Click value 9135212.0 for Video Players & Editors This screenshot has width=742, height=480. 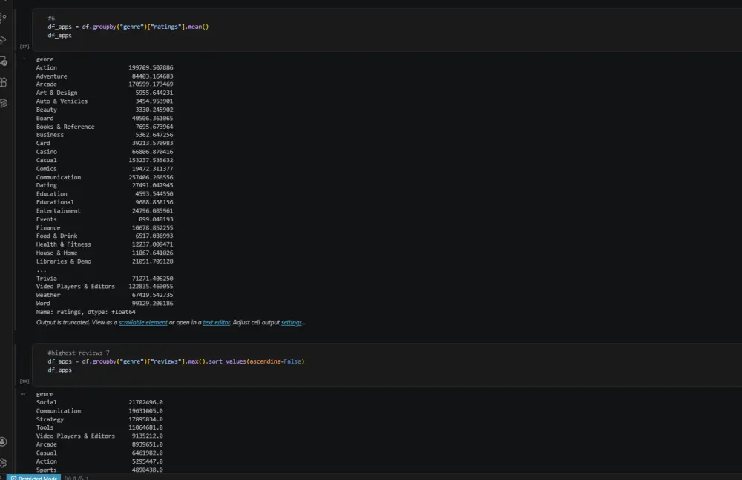tap(147, 436)
